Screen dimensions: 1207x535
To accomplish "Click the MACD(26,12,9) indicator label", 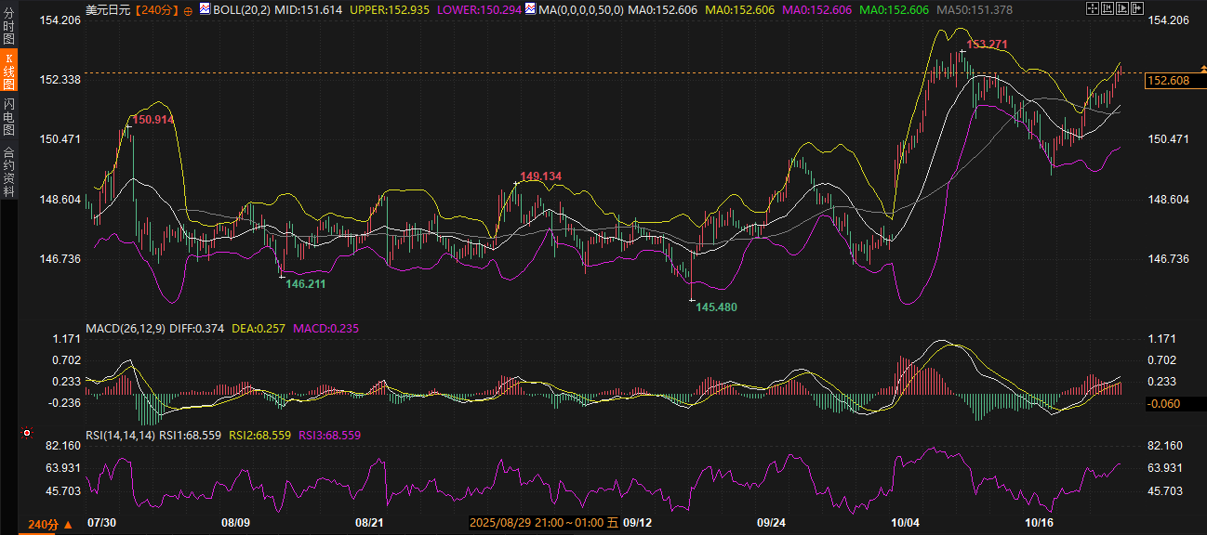I will 126,328.
